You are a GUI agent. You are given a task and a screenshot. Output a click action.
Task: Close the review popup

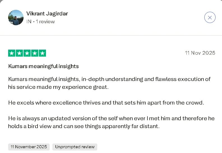[210, 18]
